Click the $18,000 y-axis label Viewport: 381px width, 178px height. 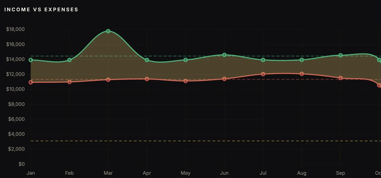pos(16,29)
